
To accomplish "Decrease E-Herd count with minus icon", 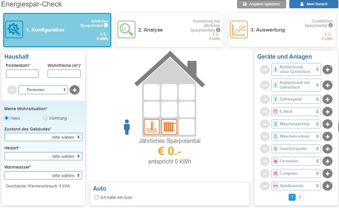I will tap(265, 112).
